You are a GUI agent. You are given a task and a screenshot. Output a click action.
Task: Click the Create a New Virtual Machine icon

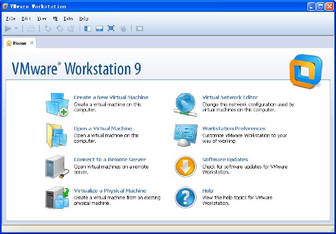pos(57,104)
